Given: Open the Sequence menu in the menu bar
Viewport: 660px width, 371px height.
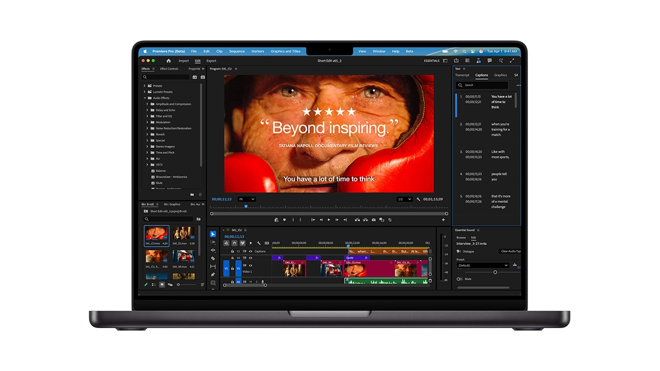Looking at the screenshot, I should click(237, 51).
